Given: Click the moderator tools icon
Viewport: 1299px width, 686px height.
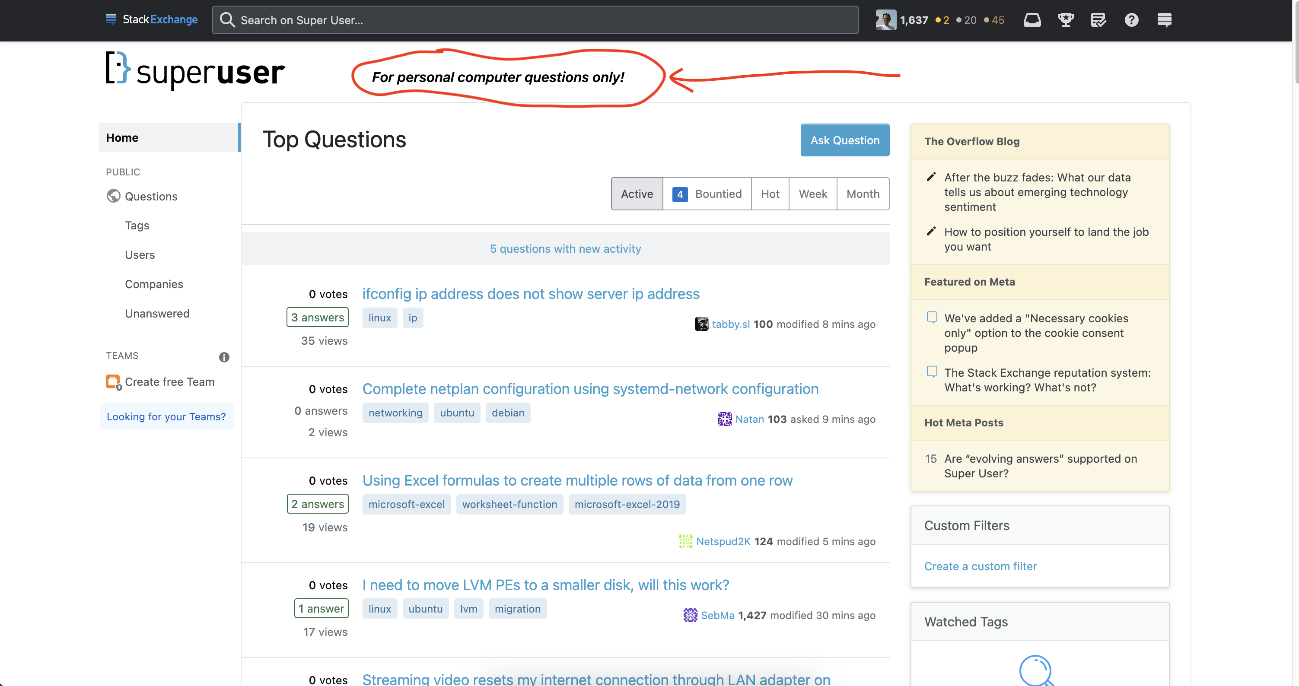Looking at the screenshot, I should [1098, 20].
